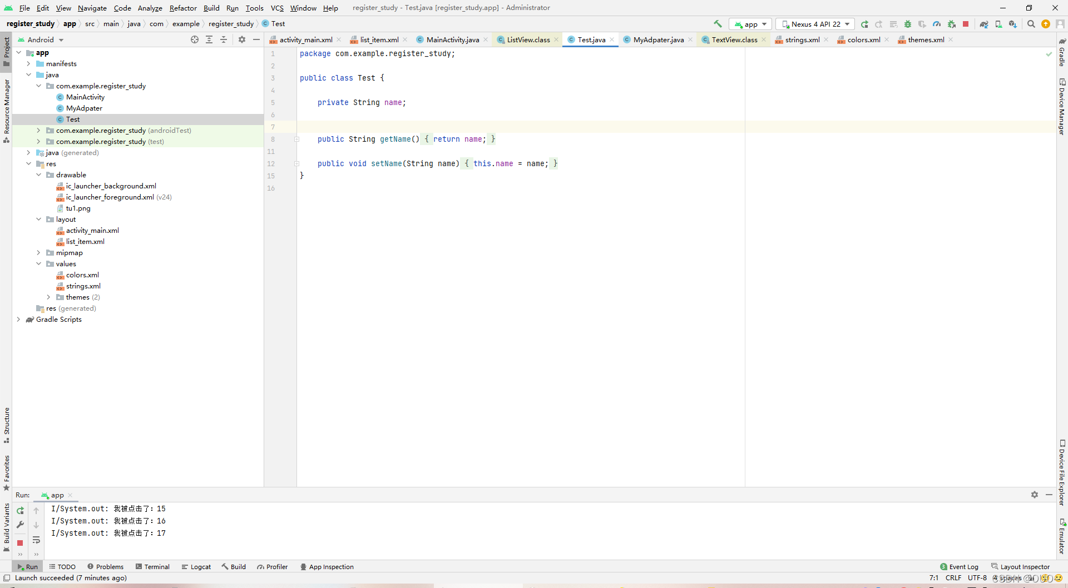Click the Rerun app toolbar icon
The image size is (1068, 588).
click(864, 24)
